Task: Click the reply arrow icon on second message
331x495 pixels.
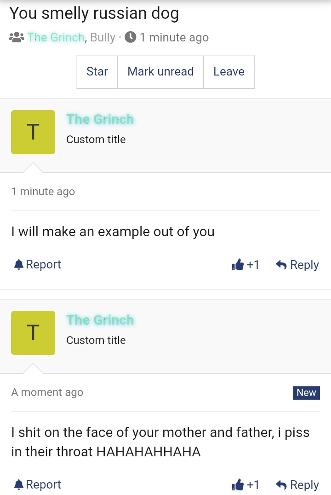Action: pyautogui.click(x=281, y=484)
